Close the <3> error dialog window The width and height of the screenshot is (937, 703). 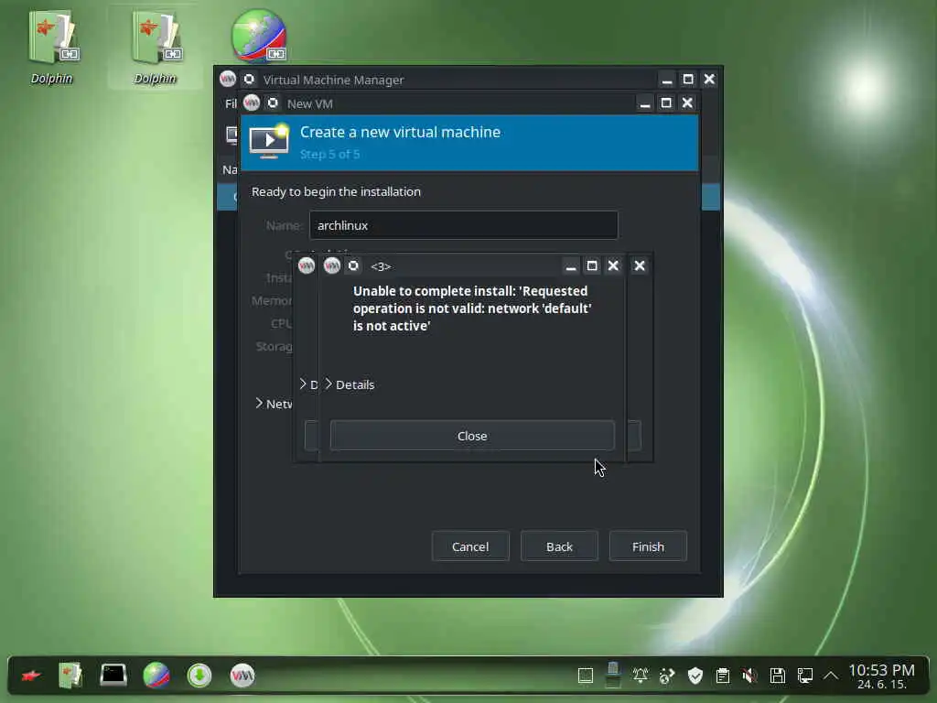click(x=613, y=266)
